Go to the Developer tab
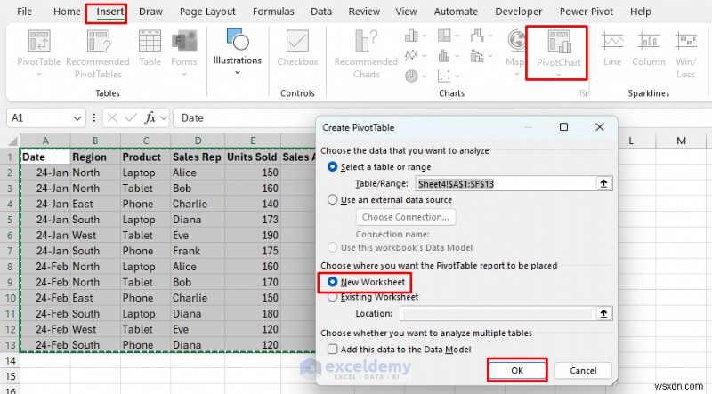Image resolution: width=712 pixels, height=394 pixels. 519,12
